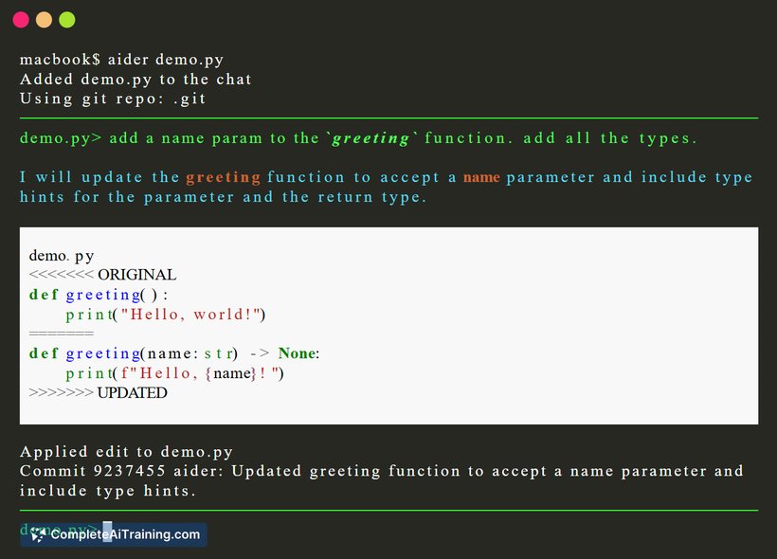Click the 'macbook$ aider demo.py' command line
Image resolution: width=777 pixels, height=559 pixels.
(x=121, y=60)
